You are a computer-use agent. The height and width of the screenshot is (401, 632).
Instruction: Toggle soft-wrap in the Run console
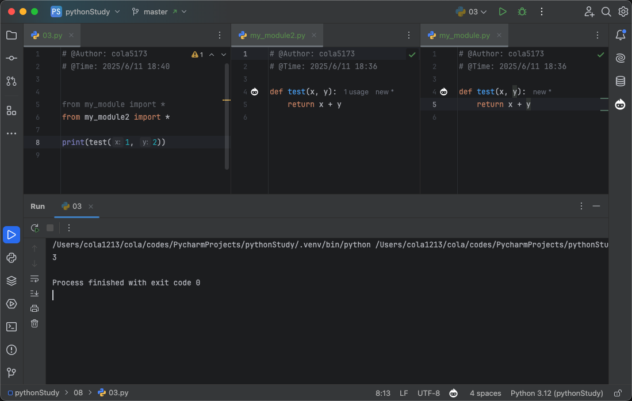point(35,278)
